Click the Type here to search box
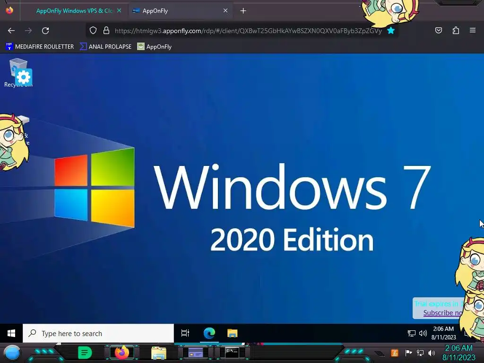Screen dimensions: 484x363 98,333
